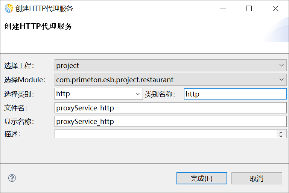The height and width of the screenshot is (193, 289).
Task: Click the 选择Module label text
Action: [25, 80]
